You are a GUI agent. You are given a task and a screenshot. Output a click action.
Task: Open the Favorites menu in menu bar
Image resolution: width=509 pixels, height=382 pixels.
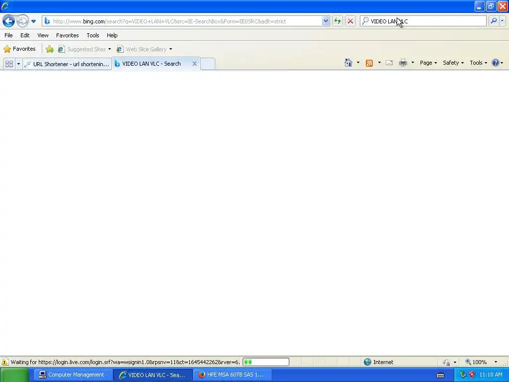(x=67, y=35)
